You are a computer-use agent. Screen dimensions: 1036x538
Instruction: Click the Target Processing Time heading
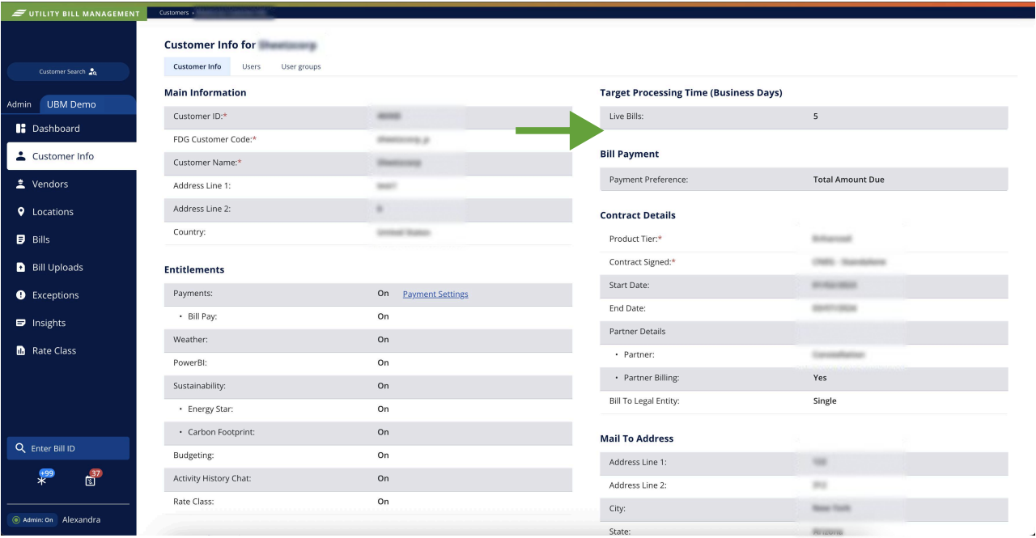click(691, 92)
